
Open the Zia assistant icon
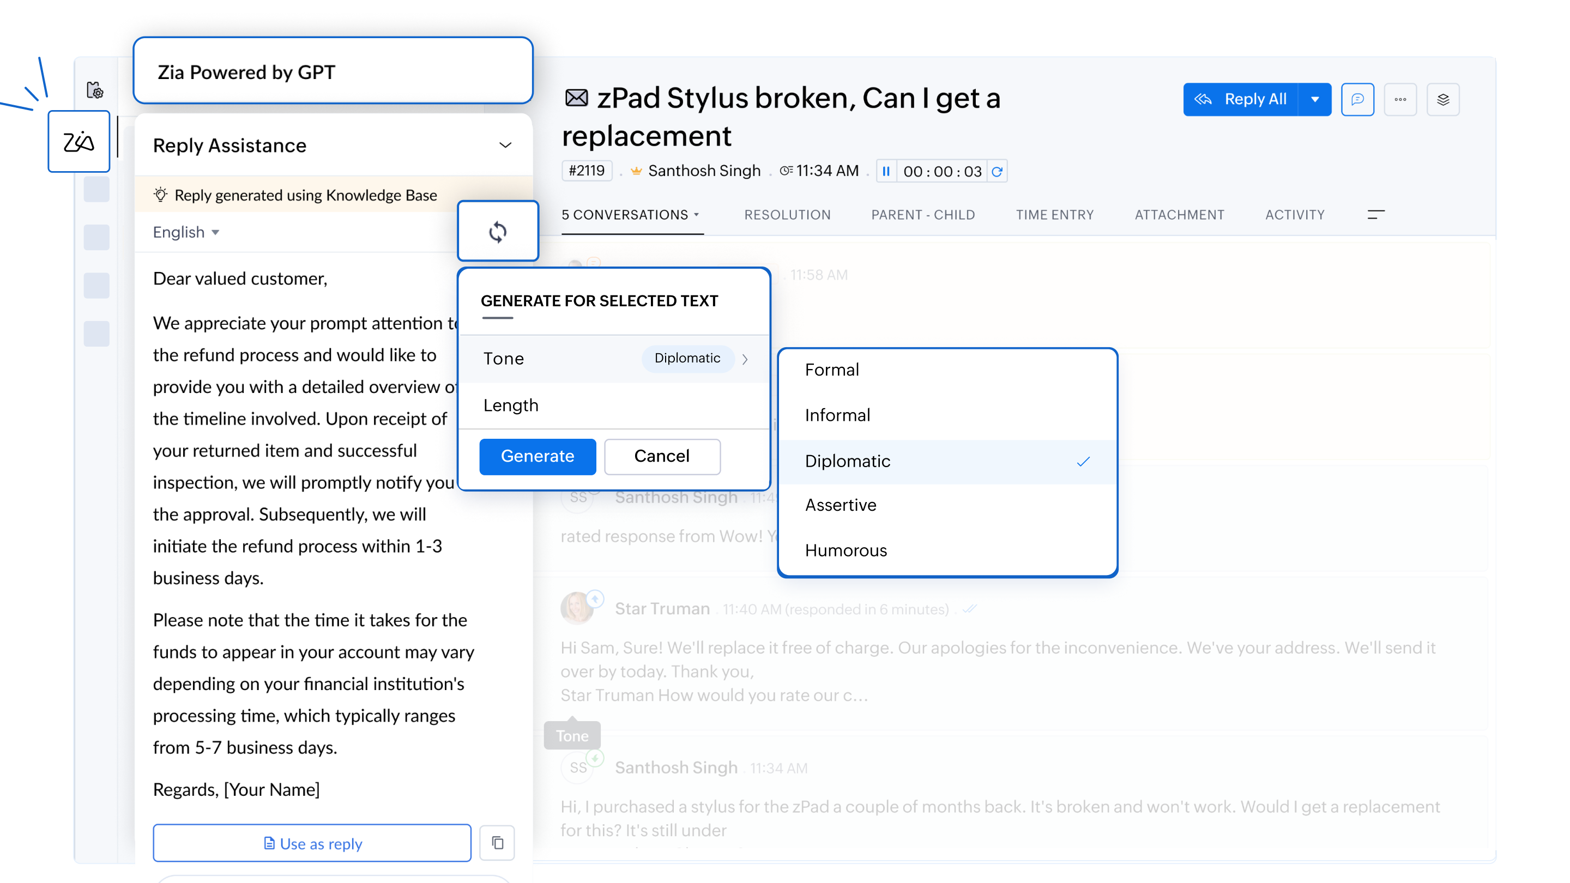pos(78,141)
